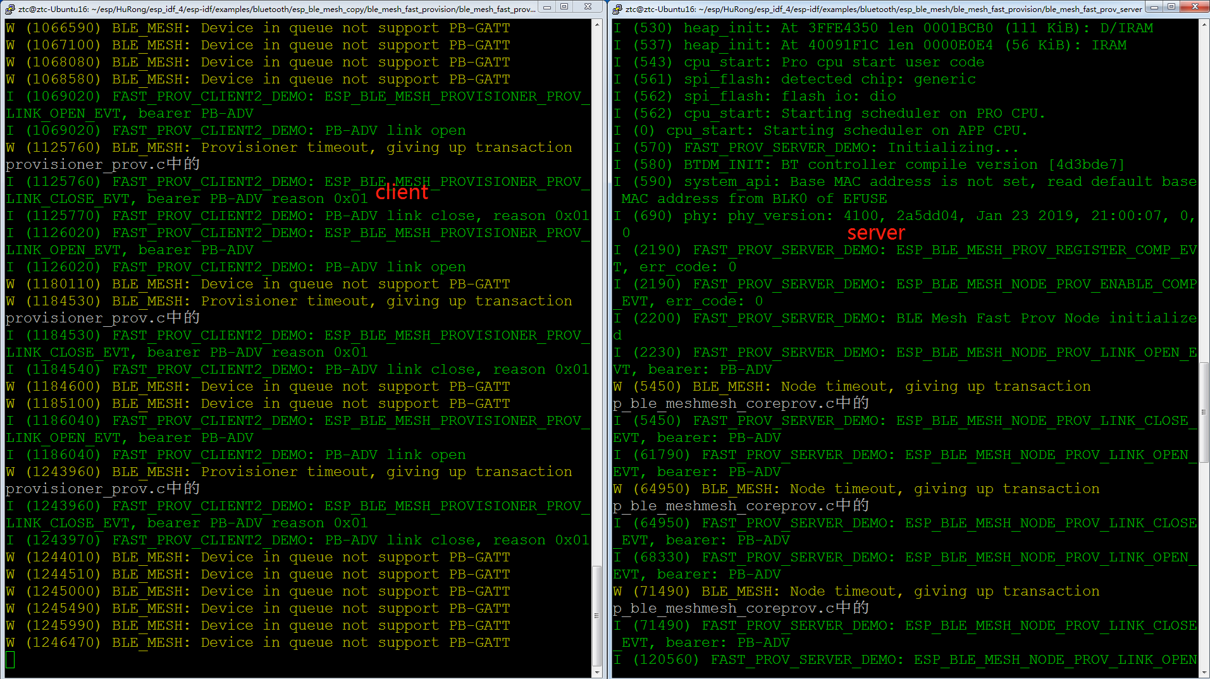Screen dimensions: 1210x679
Task: Click client log line with timestamp (1184600)
Action: click(x=258, y=387)
